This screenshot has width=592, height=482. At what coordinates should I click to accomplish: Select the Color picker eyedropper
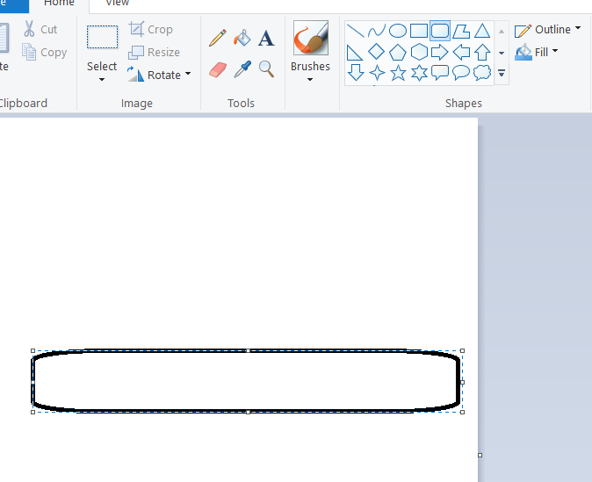(242, 69)
